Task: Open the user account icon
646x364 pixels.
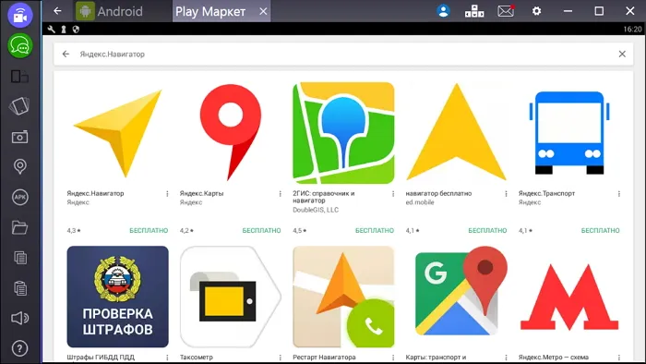Action: pyautogui.click(x=443, y=11)
